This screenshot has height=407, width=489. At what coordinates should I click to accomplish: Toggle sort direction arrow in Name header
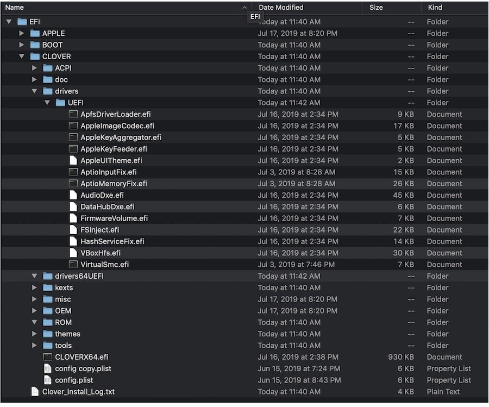click(244, 8)
